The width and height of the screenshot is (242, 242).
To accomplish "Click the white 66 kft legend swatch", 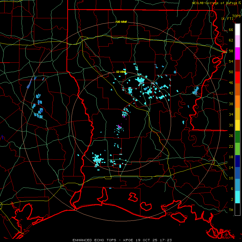I will pyautogui.click(x=237, y=30).
